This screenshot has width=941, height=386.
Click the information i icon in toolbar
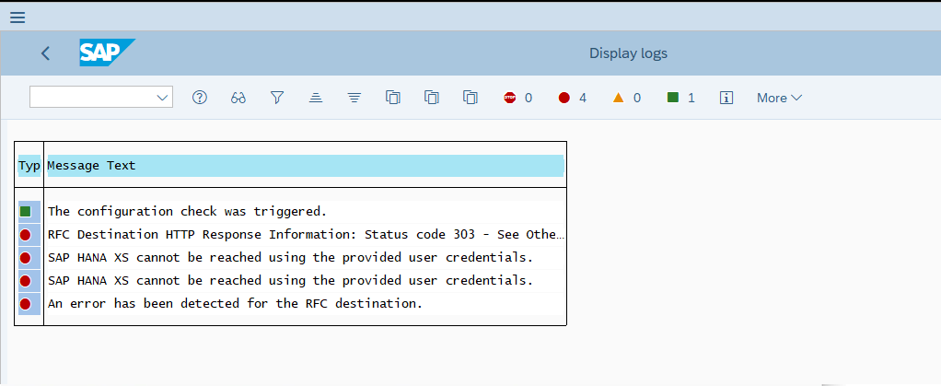coord(726,98)
